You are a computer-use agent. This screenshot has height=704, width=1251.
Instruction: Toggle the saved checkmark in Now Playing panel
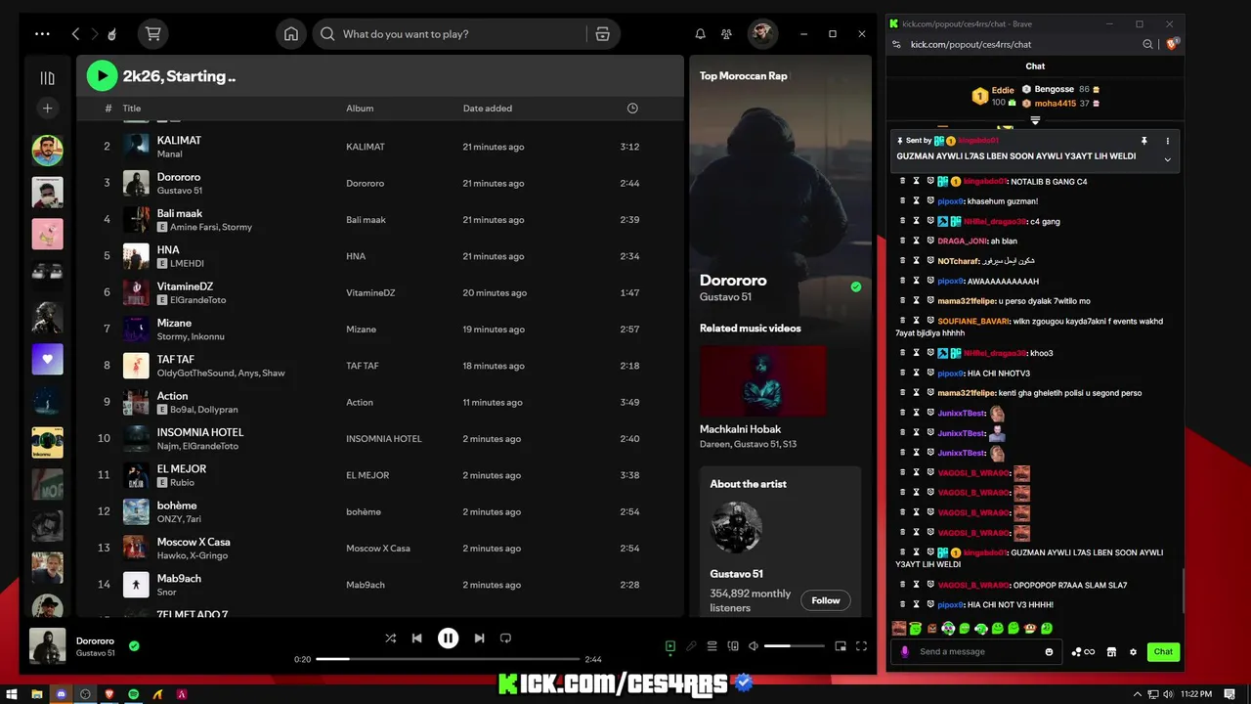click(856, 286)
